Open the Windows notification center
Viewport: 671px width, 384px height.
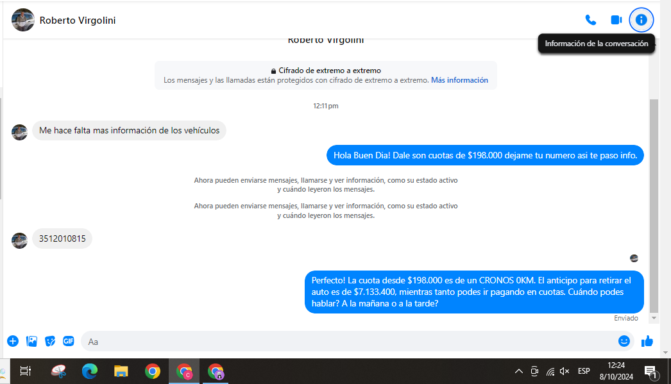[650, 372]
